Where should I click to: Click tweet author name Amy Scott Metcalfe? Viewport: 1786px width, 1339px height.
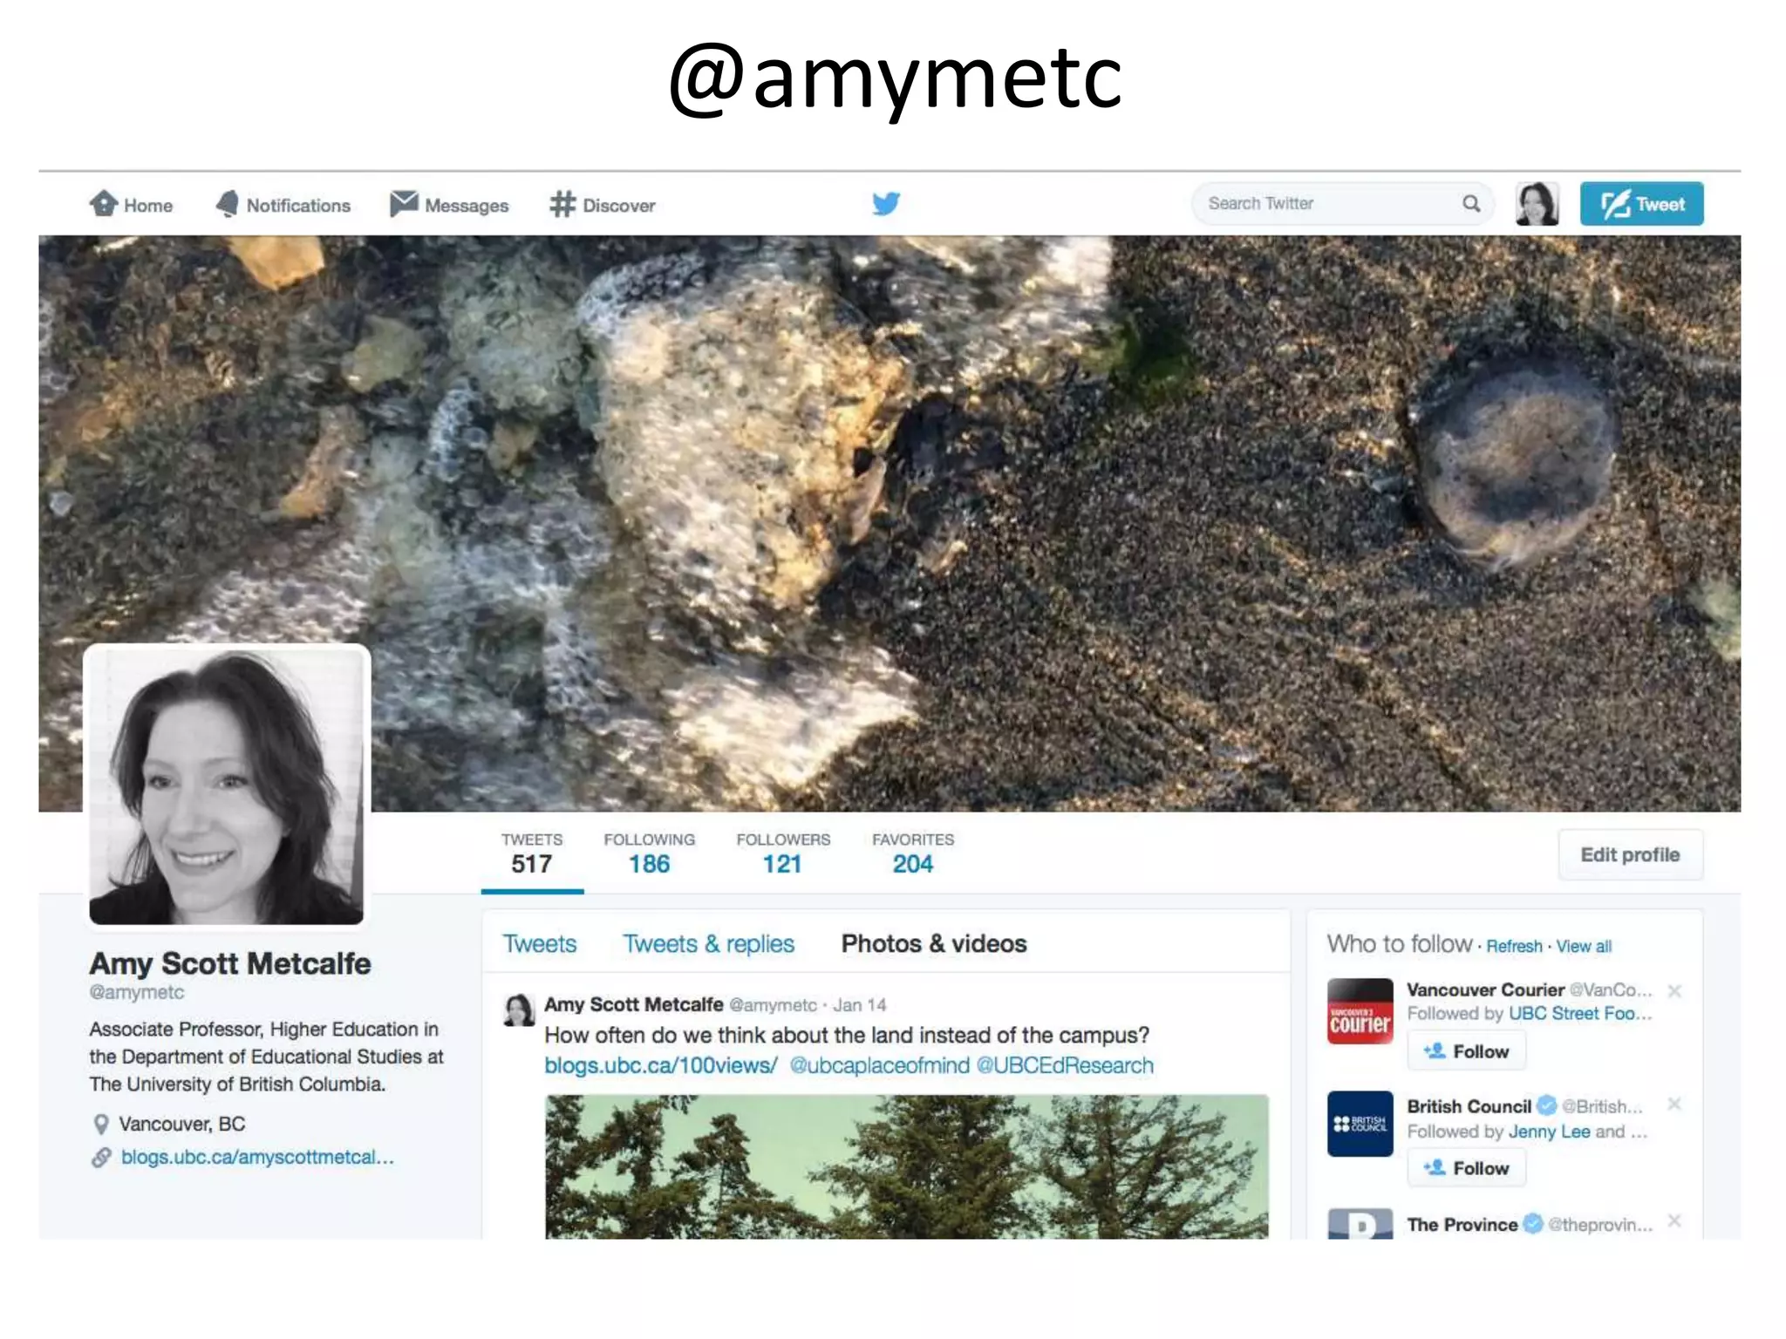(x=634, y=1005)
